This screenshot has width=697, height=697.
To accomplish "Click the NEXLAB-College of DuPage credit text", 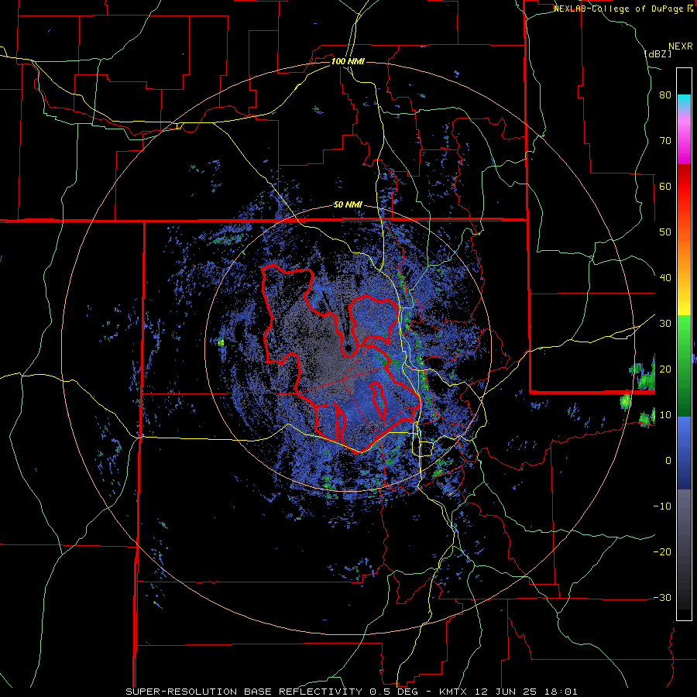I will [x=623, y=9].
